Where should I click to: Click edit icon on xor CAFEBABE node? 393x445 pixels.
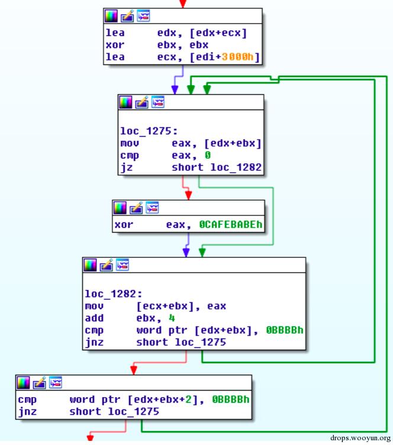pyautogui.click(x=136, y=208)
